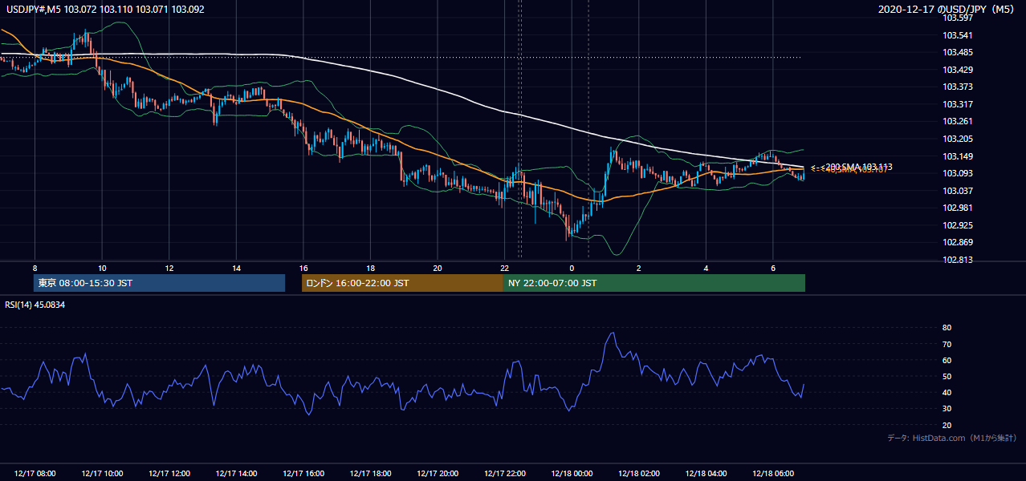Click price axis label 103.093

pos(958,173)
